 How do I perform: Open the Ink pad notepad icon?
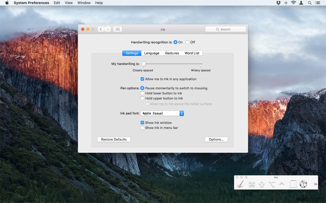(x=293, y=184)
